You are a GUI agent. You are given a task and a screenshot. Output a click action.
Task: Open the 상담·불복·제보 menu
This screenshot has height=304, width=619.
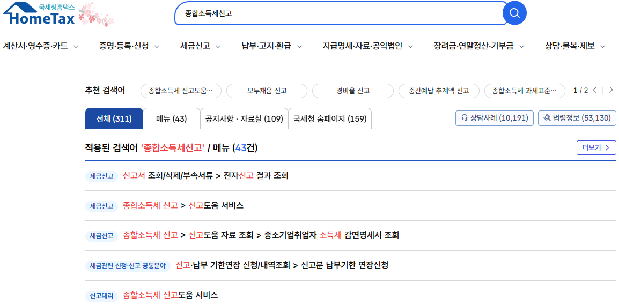pyautogui.click(x=570, y=46)
